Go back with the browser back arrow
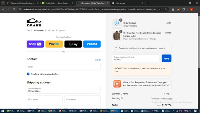200x113 pixels. click(3, 9)
